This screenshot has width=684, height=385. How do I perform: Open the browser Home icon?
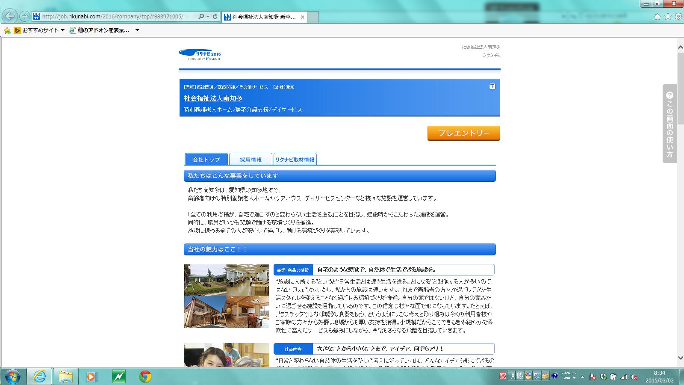(657, 17)
